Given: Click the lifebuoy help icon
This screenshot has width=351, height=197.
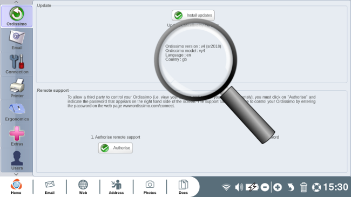Looking at the screenshot, I should (x=316, y=187).
